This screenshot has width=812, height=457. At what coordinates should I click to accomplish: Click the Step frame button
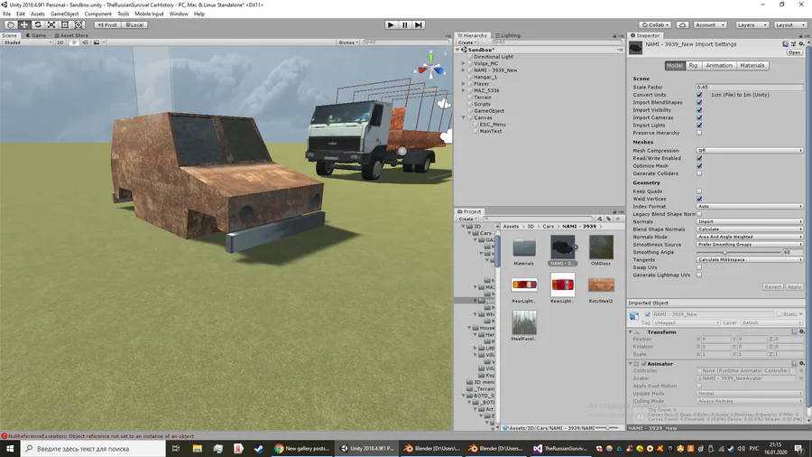click(419, 25)
